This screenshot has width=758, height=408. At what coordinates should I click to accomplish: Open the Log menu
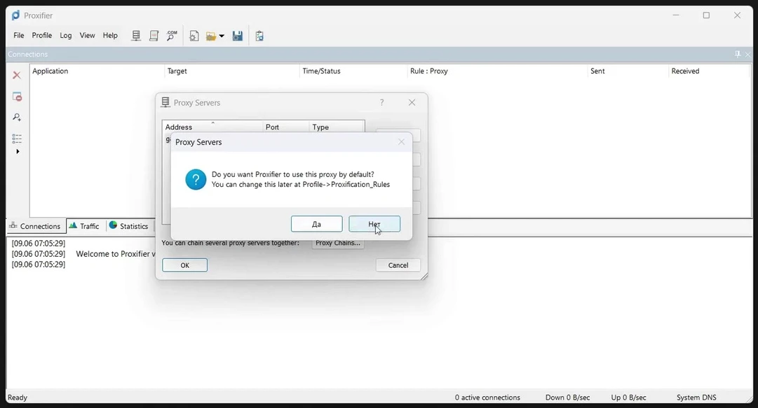[66, 35]
